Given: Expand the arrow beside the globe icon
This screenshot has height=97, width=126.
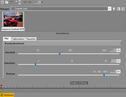Looking at the screenshot, I should tap(20, 2).
